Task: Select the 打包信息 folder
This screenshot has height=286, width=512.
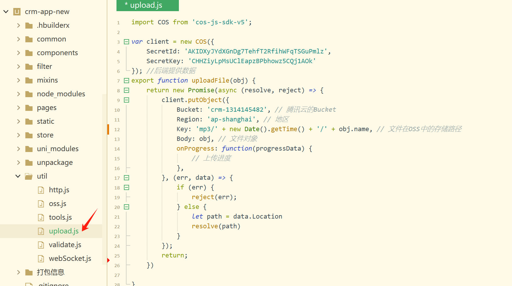Action: (51, 272)
